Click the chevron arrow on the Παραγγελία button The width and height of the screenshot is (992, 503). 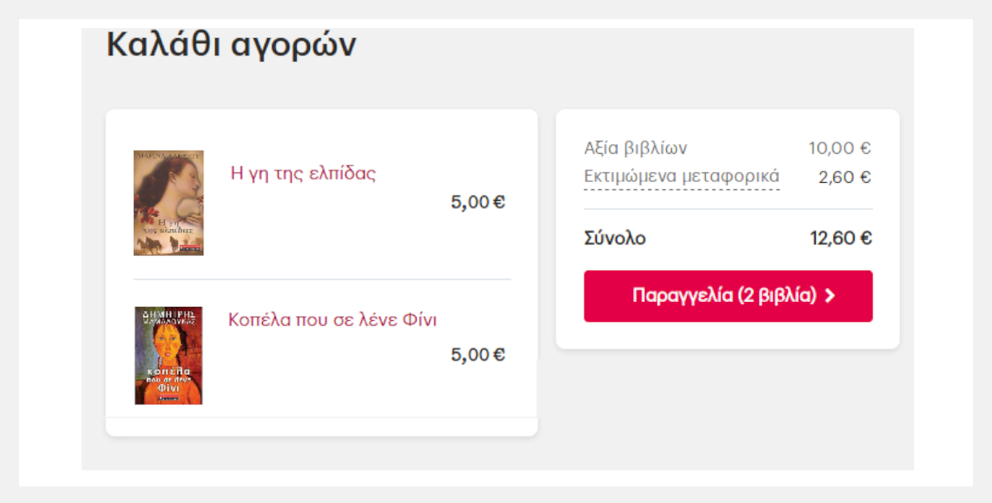[830, 296]
